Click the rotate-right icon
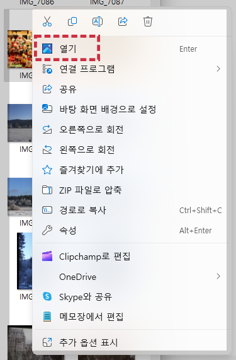 click(47, 129)
